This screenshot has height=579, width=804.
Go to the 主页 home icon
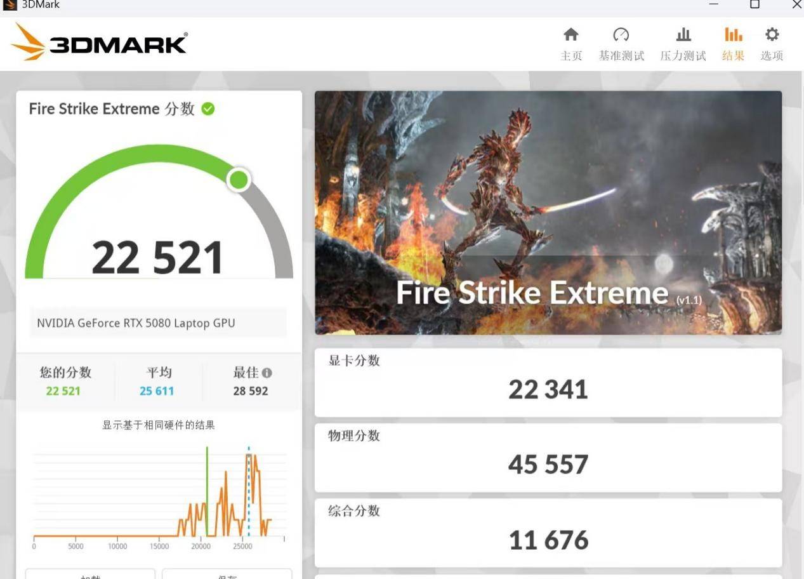571,36
